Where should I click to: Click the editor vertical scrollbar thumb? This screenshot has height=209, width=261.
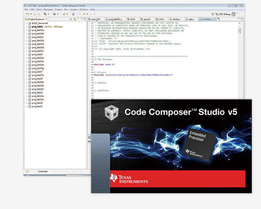[239, 30]
